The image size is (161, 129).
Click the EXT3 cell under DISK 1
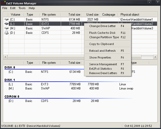(x=45, y=84)
